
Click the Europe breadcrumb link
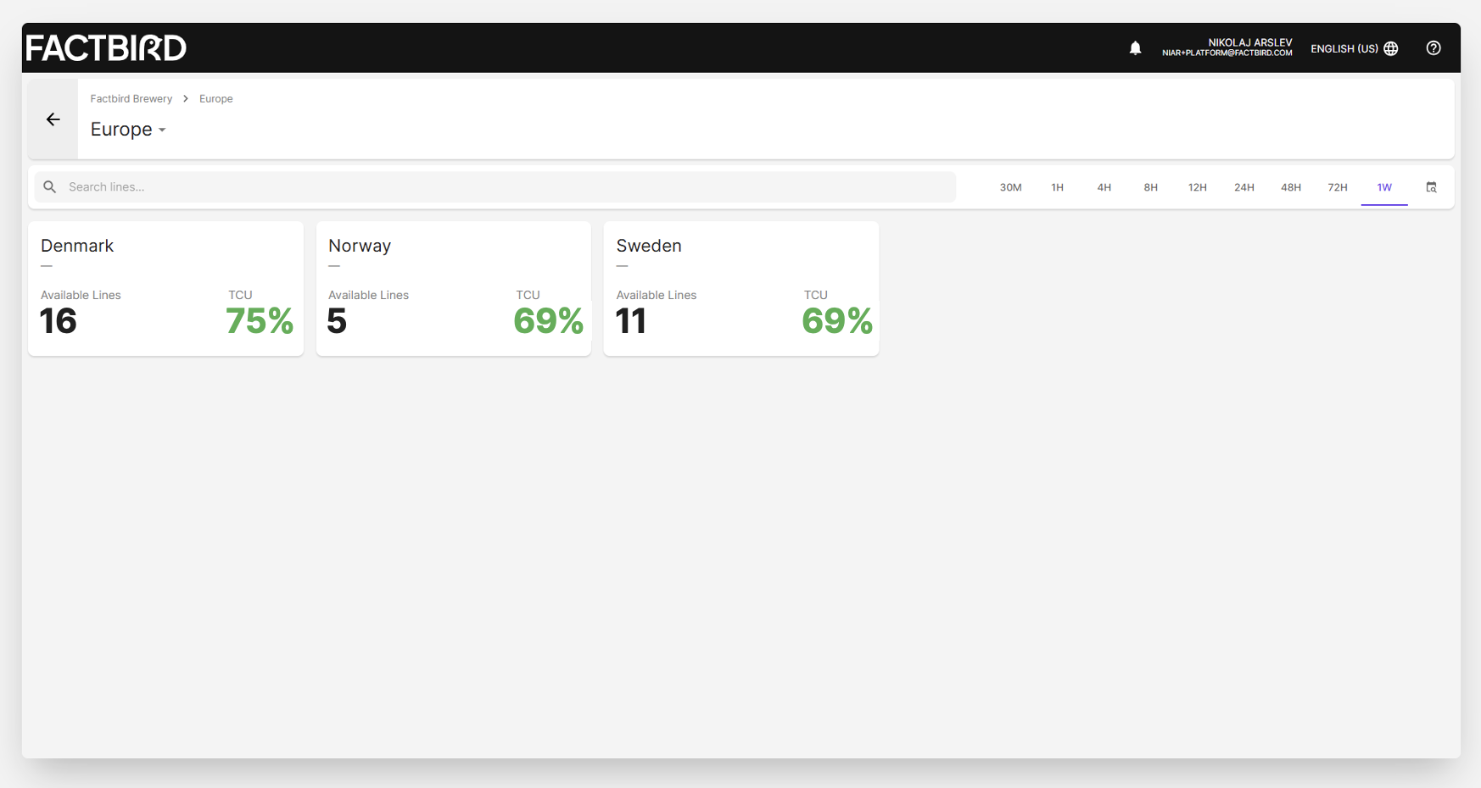tap(215, 99)
